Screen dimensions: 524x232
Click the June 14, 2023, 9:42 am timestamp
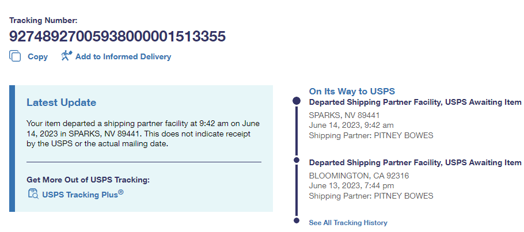point(351,125)
